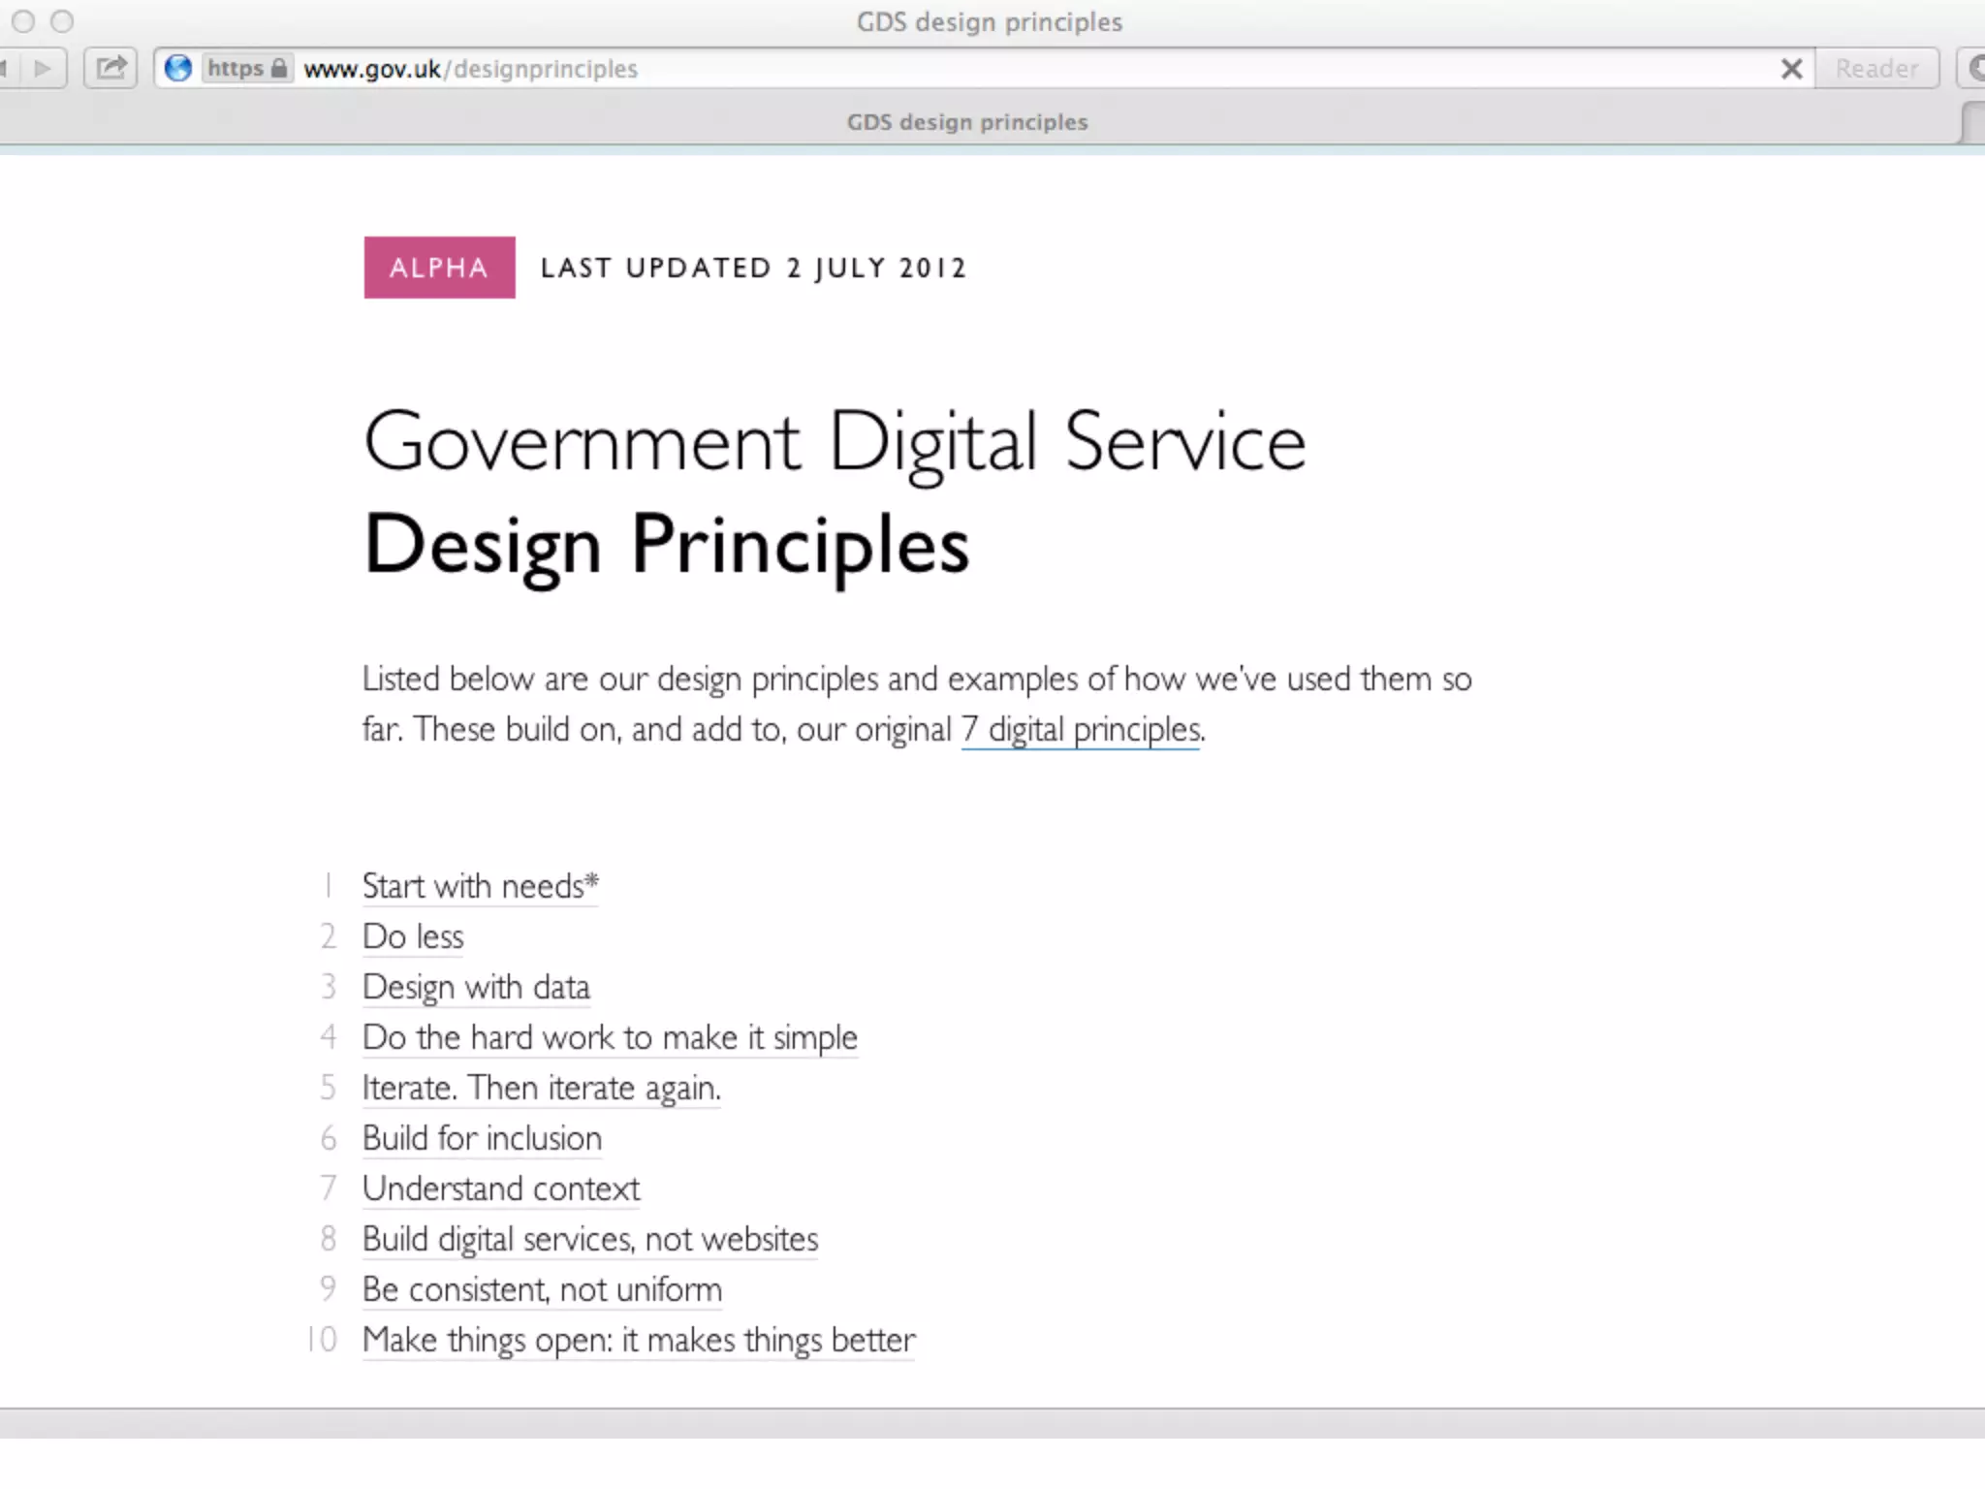1985x1489 pixels.
Task: Open the Start with needs link
Action: click(x=480, y=886)
